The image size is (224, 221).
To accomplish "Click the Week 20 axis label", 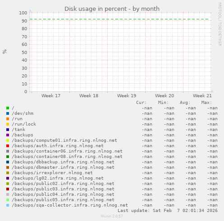I will [x=165, y=96].
